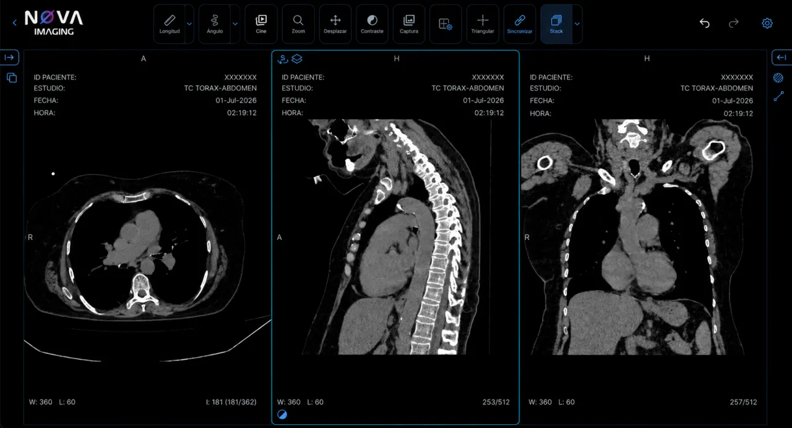This screenshot has width=792, height=428.
Task: Choose the Desplazar pan tool
Action: click(335, 24)
